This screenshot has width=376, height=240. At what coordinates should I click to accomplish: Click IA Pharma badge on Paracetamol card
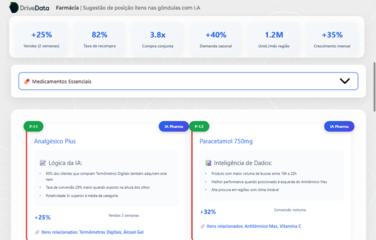click(x=339, y=127)
